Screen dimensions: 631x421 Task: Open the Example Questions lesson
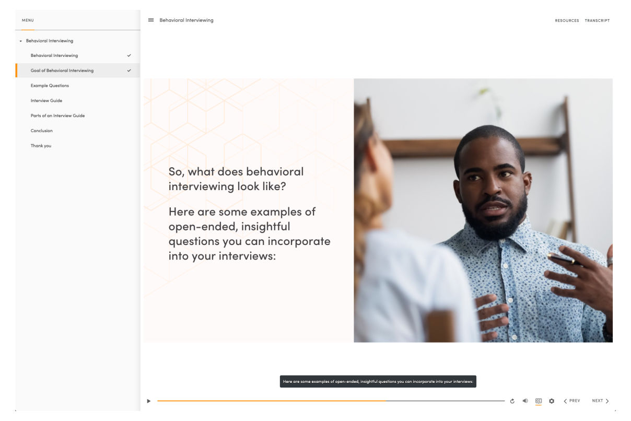[78, 86]
